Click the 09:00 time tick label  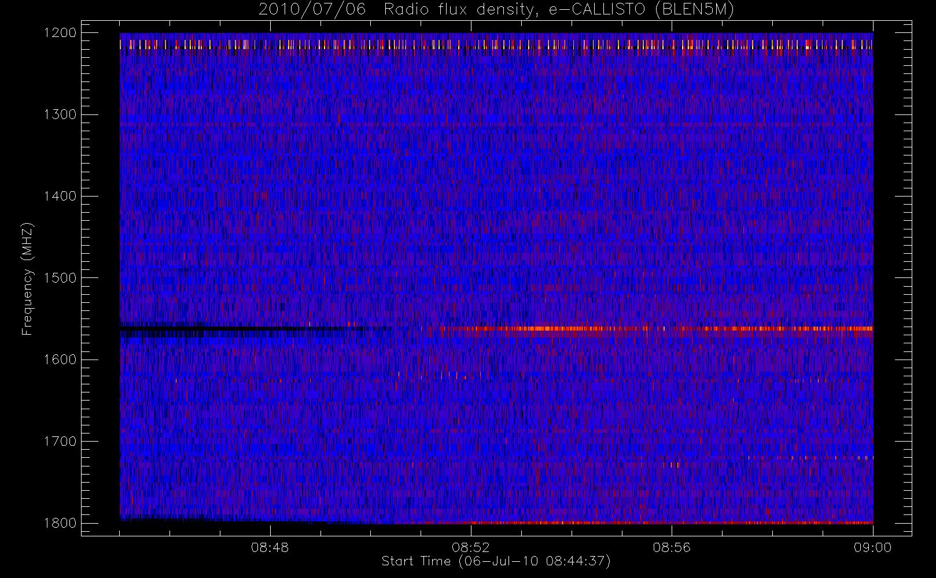click(872, 547)
